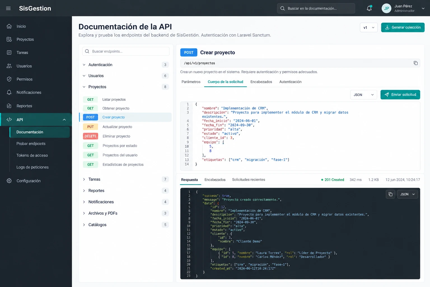The width and height of the screenshot is (430, 287).
Task: Click the API code brackets icon
Action: 9,120
